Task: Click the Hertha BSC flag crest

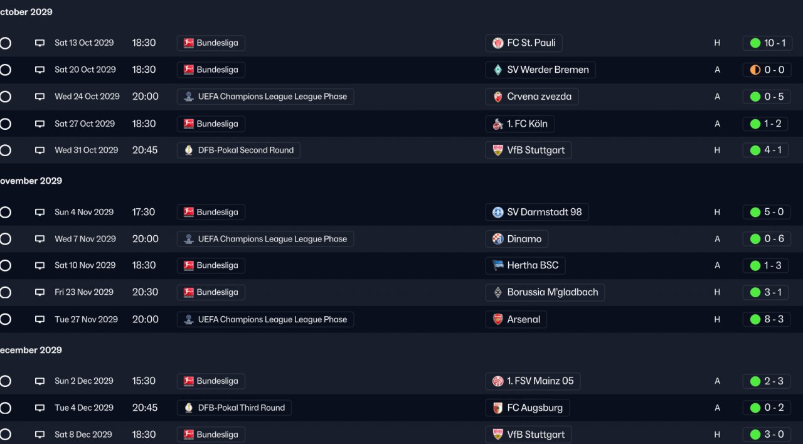Action: click(x=497, y=266)
